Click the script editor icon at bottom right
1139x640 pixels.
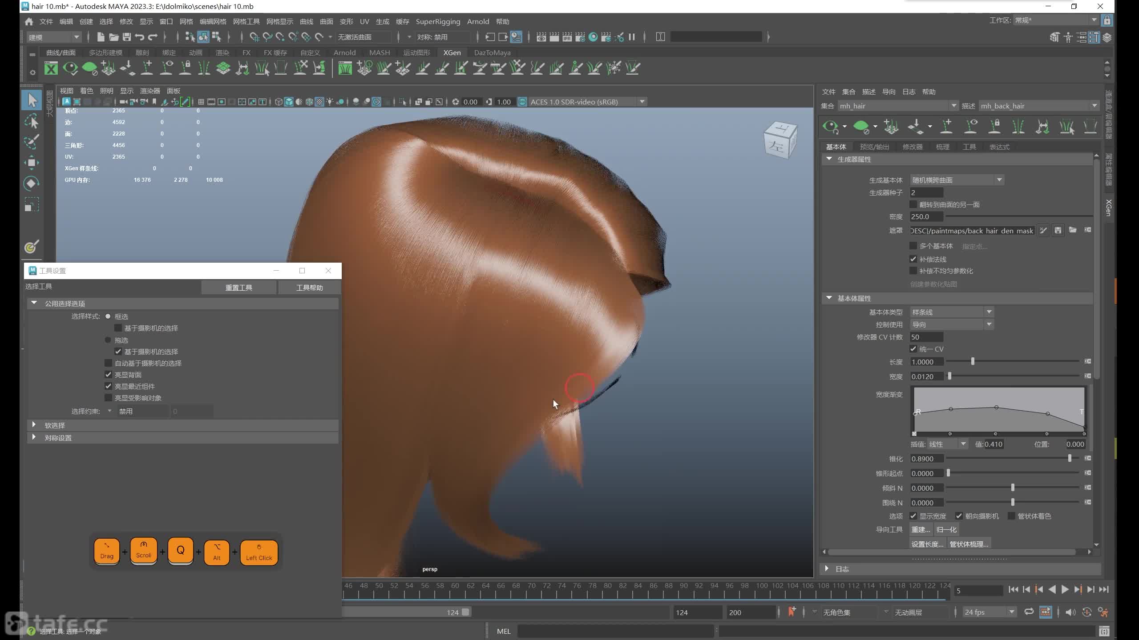[x=1104, y=631]
